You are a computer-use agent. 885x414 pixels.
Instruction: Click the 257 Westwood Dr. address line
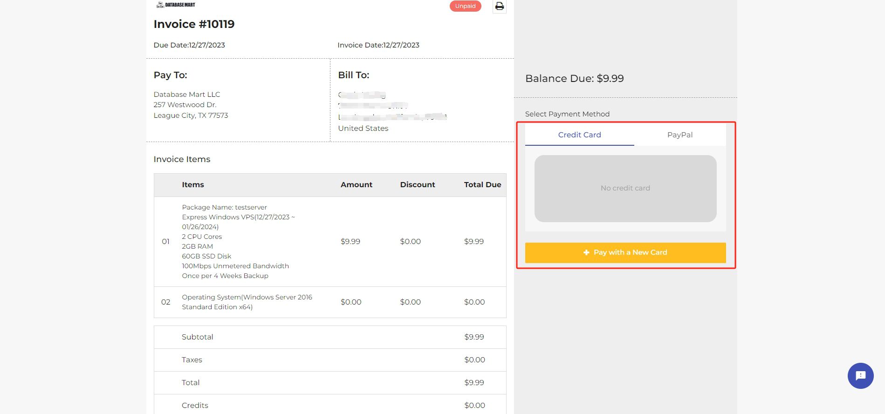pos(185,105)
